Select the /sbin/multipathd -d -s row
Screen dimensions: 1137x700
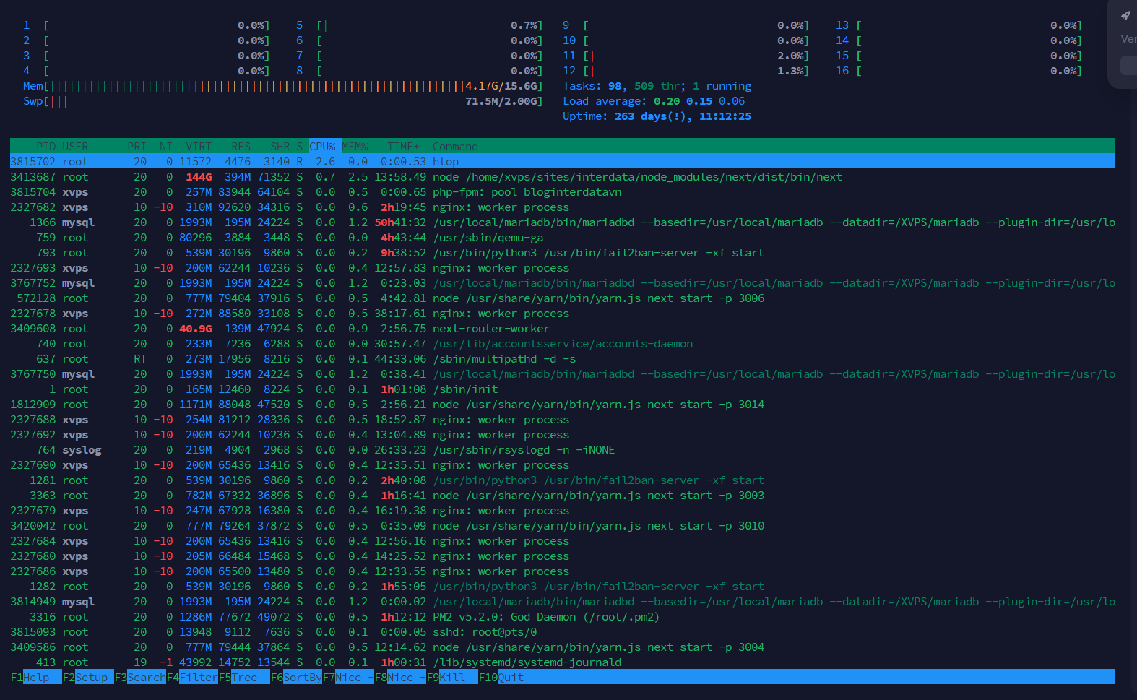562,359
